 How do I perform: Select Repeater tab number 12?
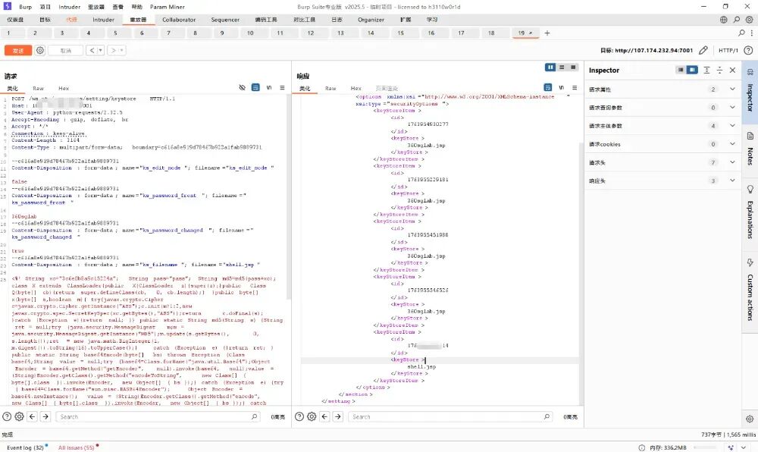pyautogui.click(x=310, y=33)
